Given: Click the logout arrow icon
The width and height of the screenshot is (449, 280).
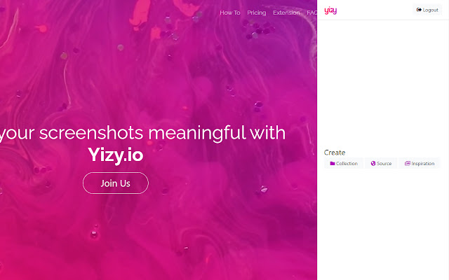Looking at the screenshot, I should (x=419, y=10).
